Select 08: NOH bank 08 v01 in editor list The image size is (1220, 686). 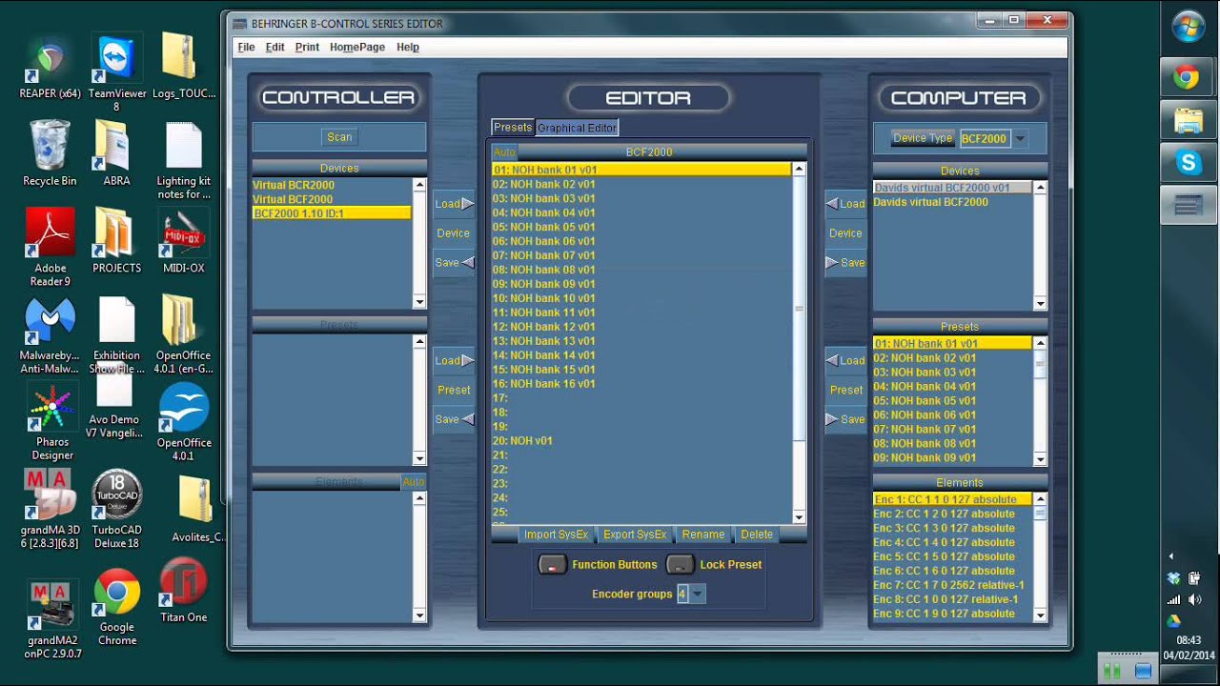641,270
